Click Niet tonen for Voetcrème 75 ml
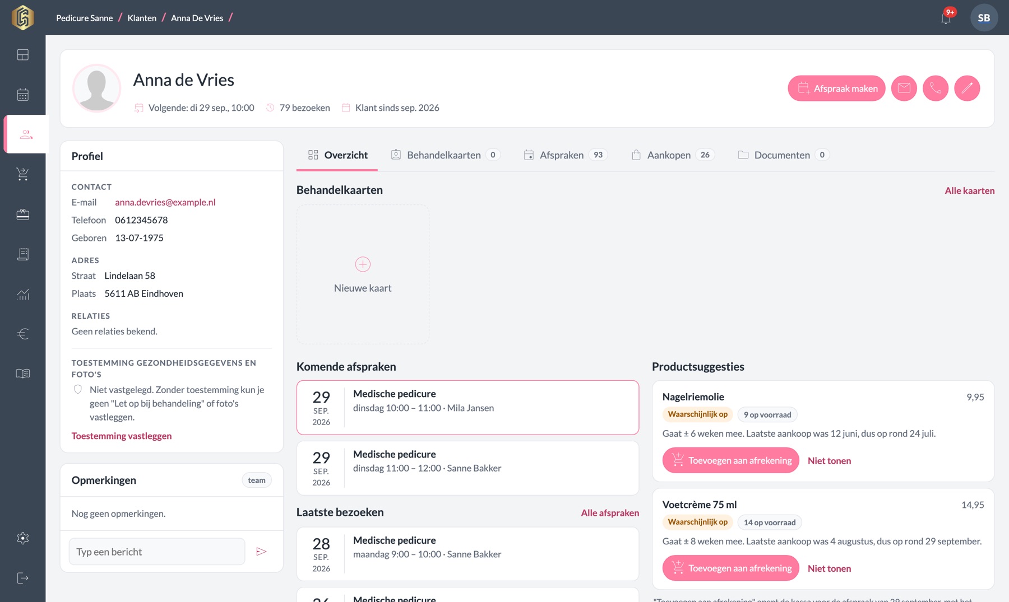 click(x=829, y=568)
